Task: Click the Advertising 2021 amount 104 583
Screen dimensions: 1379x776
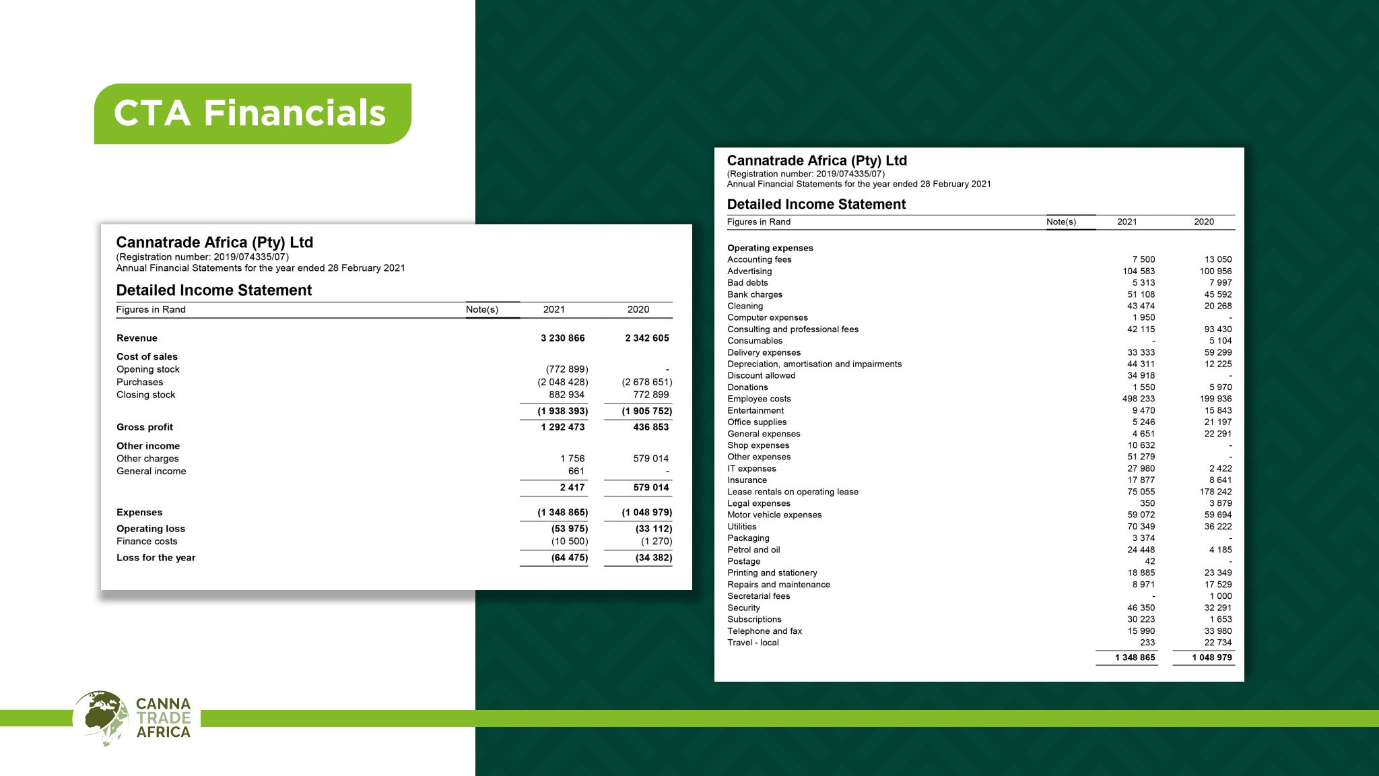Action: click(x=1138, y=271)
